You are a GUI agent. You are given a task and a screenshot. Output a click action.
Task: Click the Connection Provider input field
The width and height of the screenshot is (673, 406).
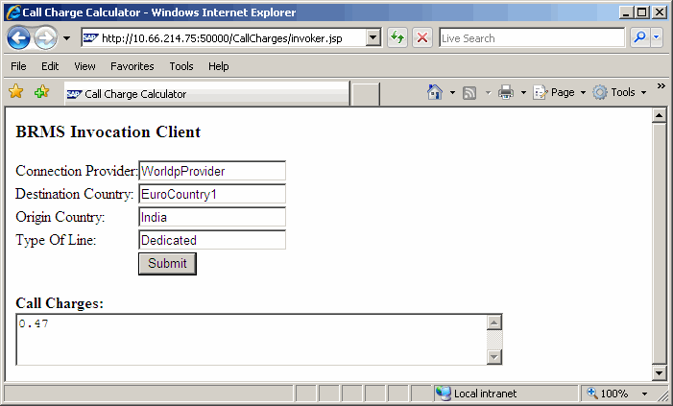[x=212, y=171]
